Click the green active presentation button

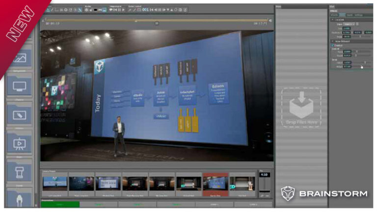point(60,205)
